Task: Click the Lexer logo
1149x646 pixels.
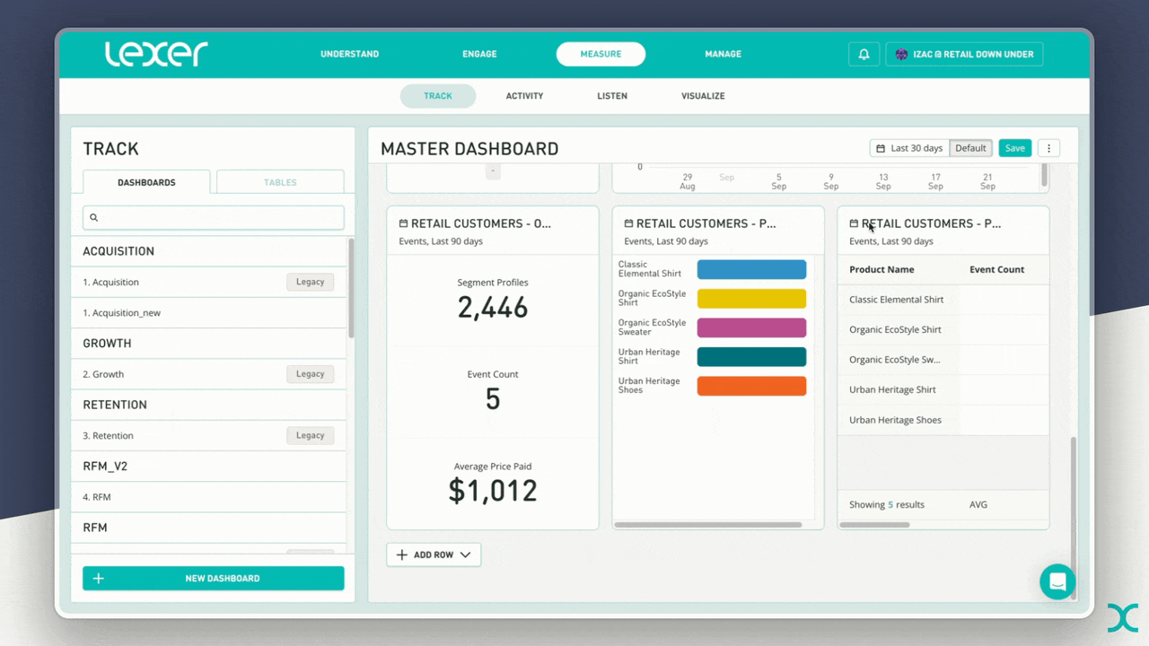Action: pos(156,54)
